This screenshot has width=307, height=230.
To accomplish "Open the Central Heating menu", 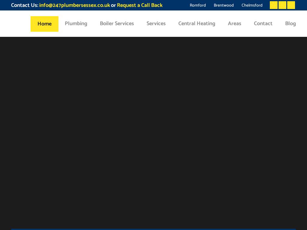I will coord(197,24).
